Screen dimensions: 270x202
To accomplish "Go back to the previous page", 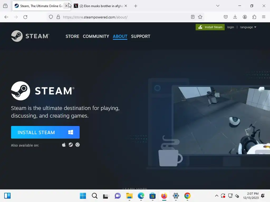I will tap(6, 17).
